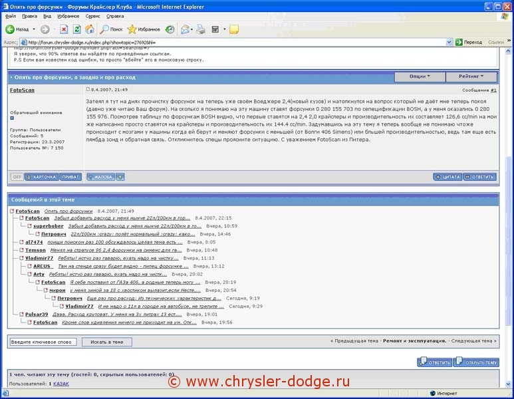This screenshot has width=514, height=399.
Task: Go back with the Назад button
Action: pos(17,29)
